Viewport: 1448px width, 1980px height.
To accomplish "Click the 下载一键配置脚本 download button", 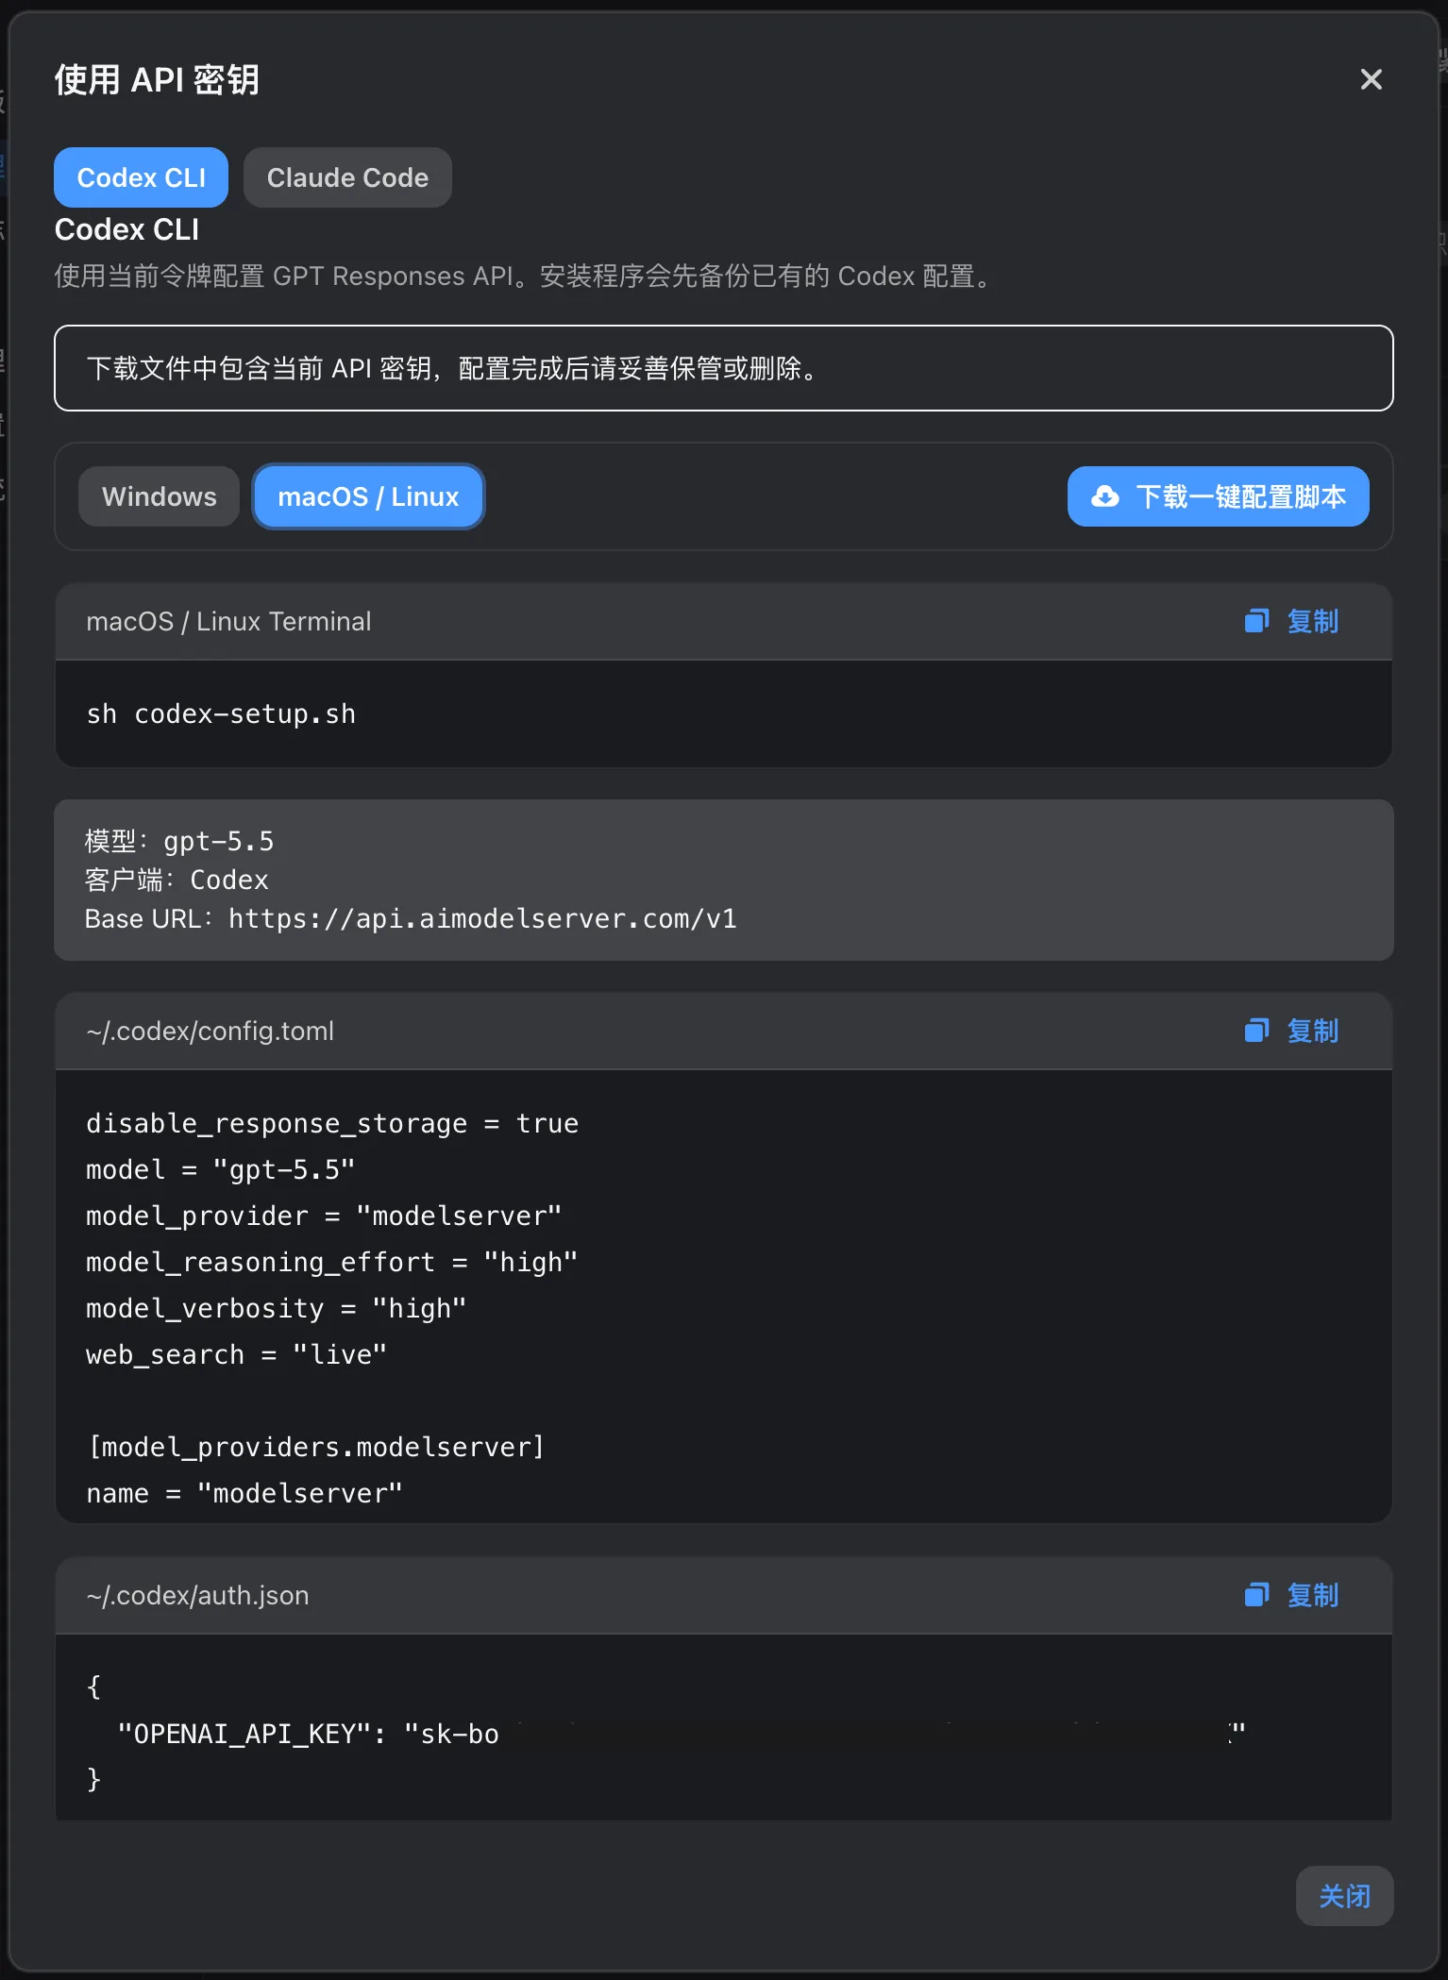I will tap(1218, 496).
